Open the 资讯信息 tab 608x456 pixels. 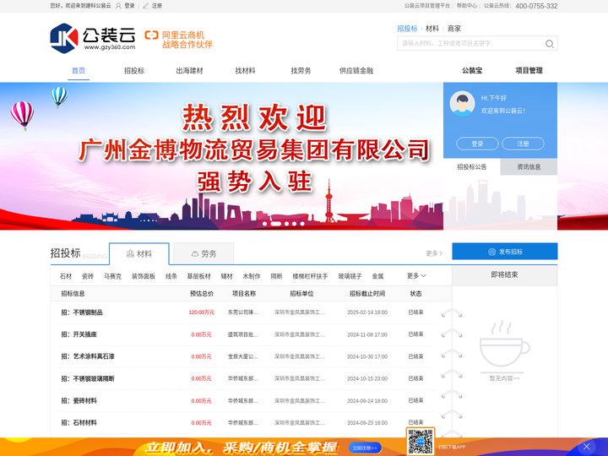click(529, 166)
